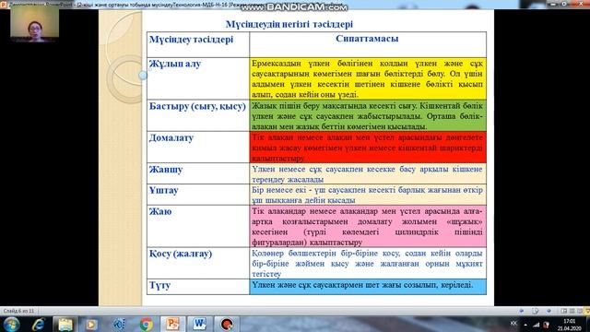Launch Internet Explorer from taskbar
The height and width of the screenshot is (332, 590).
click(x=39, y=324)
